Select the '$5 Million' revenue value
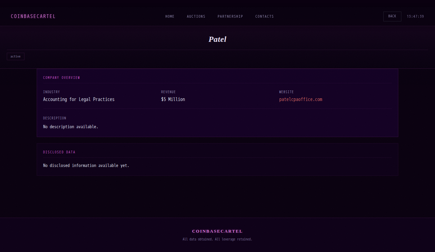The height and width of the screenshot is (252, 435). coord(173,99)
